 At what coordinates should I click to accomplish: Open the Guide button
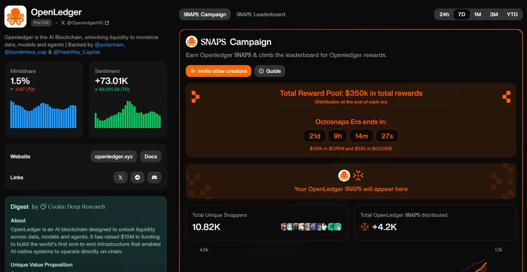[270, 71]
